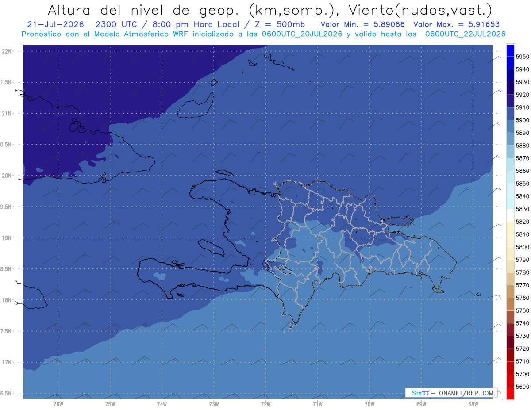Click the color bar segment between 5890 and 5900
The image size is (531, 410).
point(510,126)
